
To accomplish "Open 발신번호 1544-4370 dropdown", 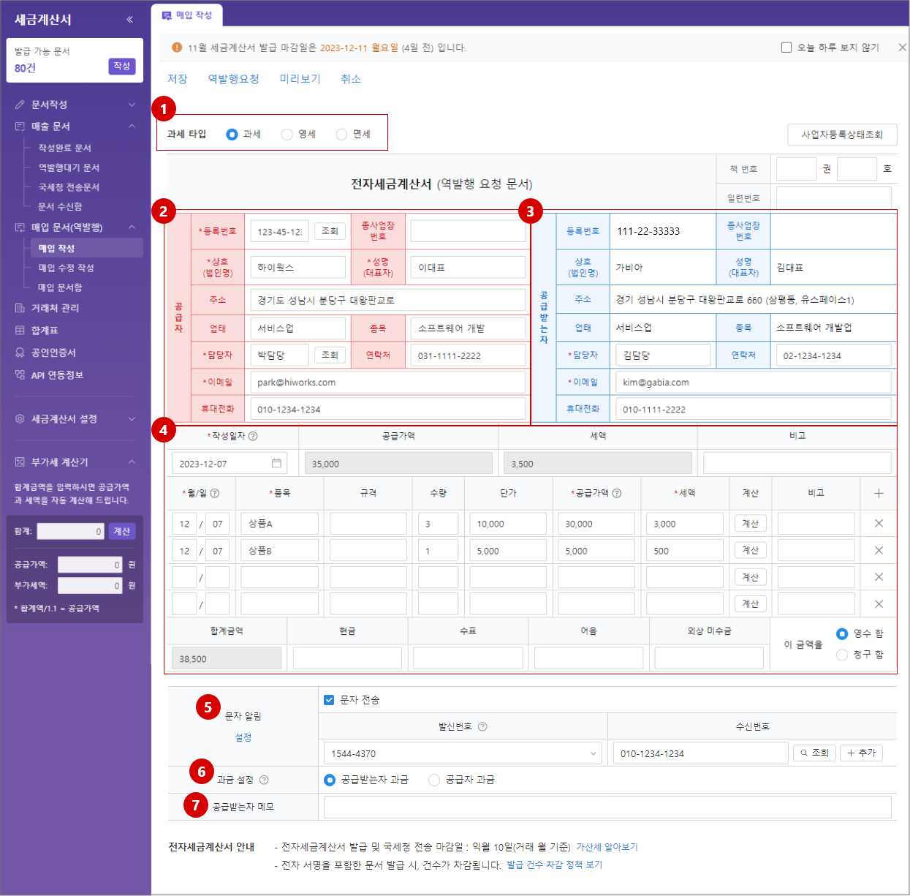I will point(463,753).
